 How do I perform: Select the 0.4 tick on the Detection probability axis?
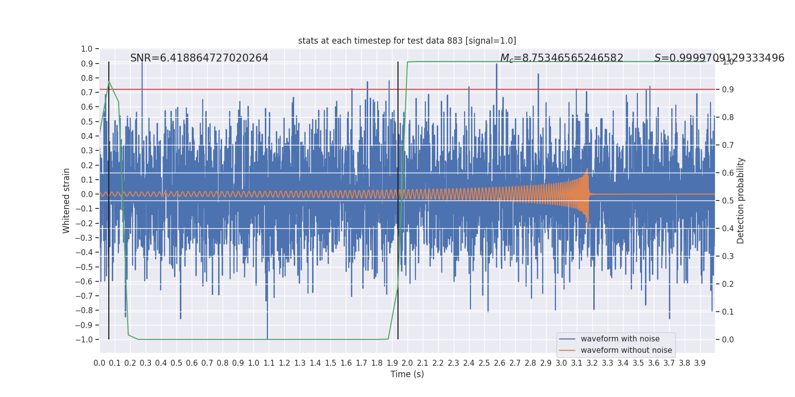(728, 228)
